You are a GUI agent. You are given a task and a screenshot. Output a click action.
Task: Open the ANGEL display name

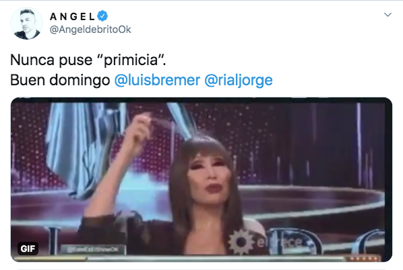click(72, 17)
